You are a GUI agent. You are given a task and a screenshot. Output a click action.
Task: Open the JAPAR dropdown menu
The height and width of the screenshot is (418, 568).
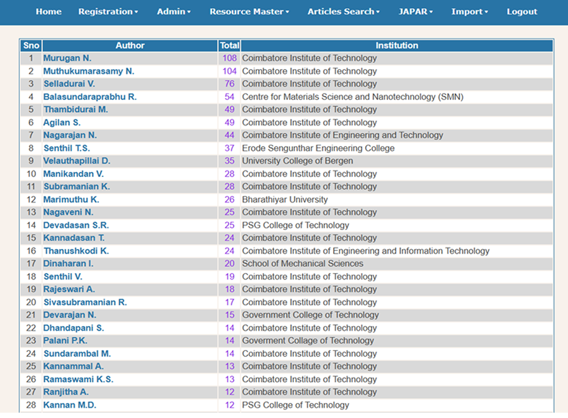(415, 12)
